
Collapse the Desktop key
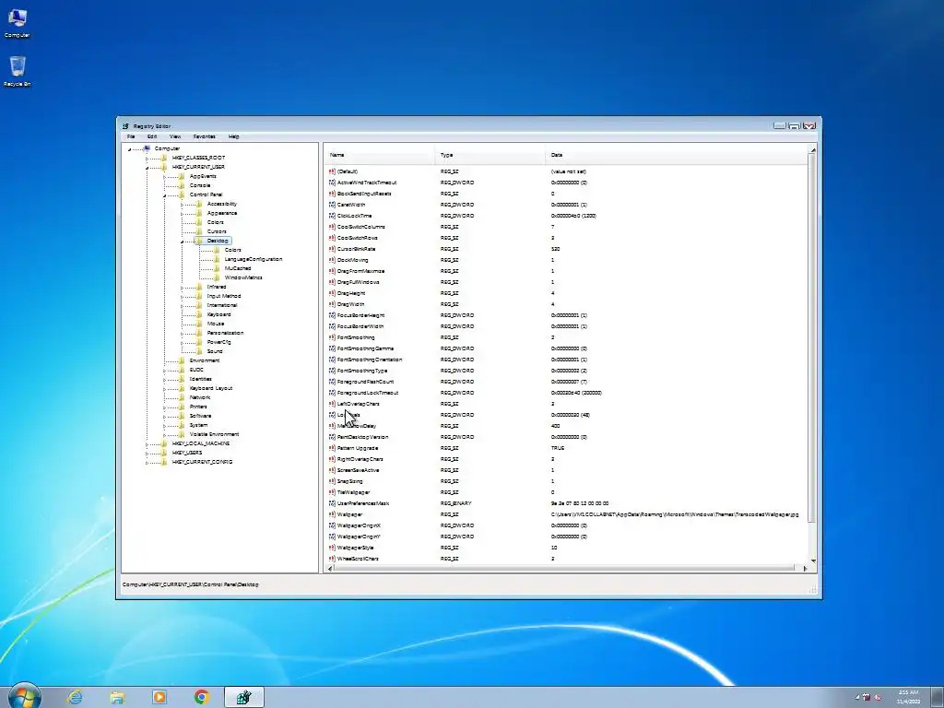tap(182, 242)
